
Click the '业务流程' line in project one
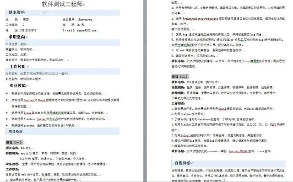56,164
